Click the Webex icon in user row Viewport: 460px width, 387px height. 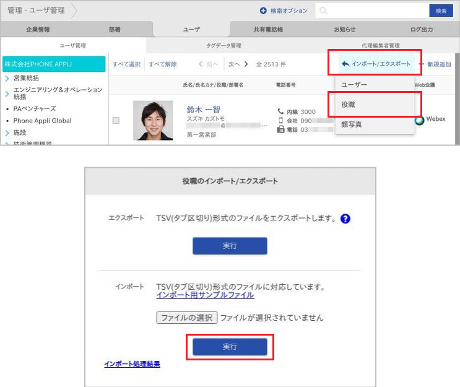click(420, 120)
